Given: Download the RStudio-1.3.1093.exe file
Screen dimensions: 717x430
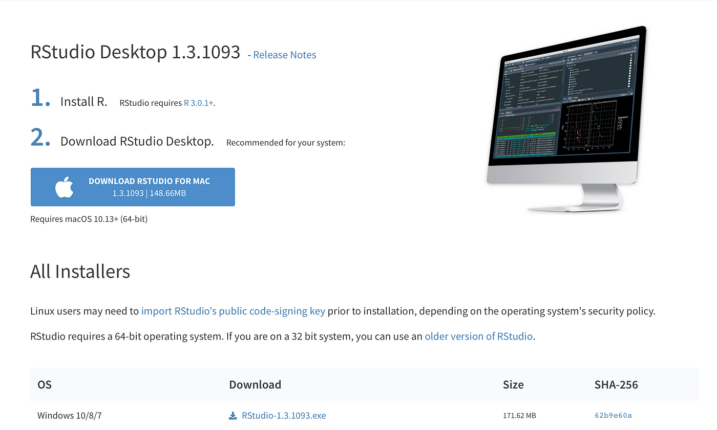Looking at the screenshot, I should [284, 415].
